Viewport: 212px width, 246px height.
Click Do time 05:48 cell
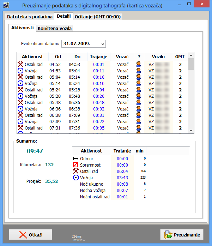click(x=74, y=96)
